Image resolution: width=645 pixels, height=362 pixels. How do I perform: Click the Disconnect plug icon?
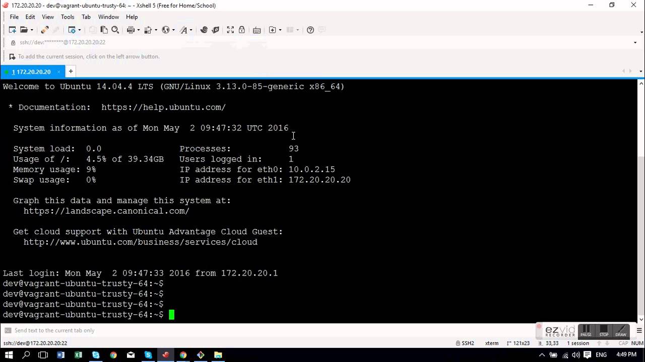click(44, 30)
